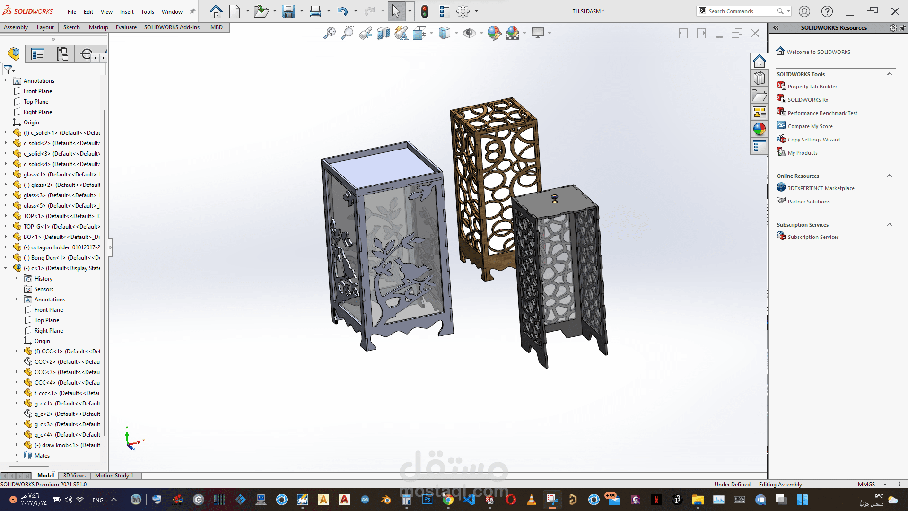Click the Zoom to Fit icon
The image size is (908, 511).
coord(330,33)
